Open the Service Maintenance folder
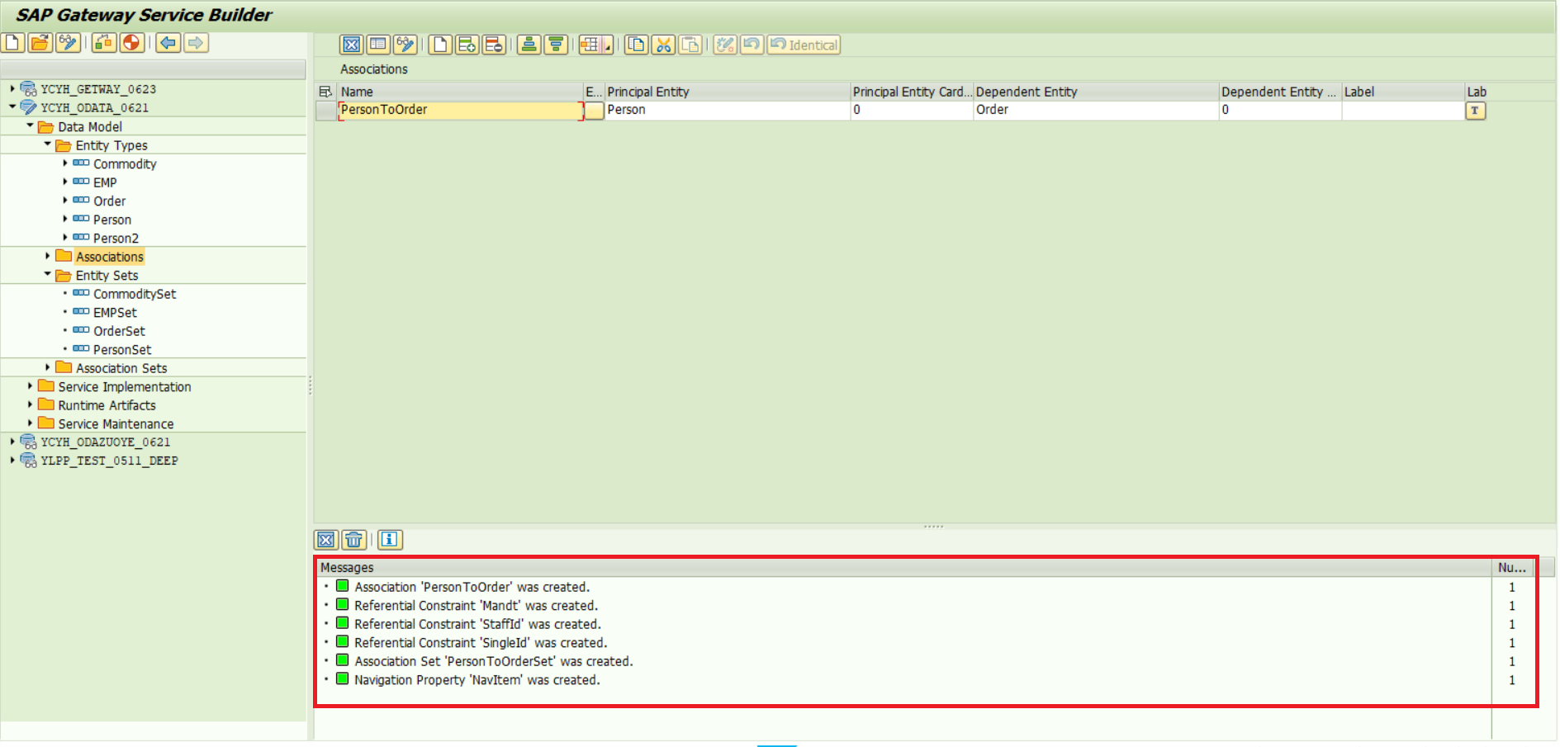Screen dimensions: 1560x747 pyautogui.click(x=116, y=424)
